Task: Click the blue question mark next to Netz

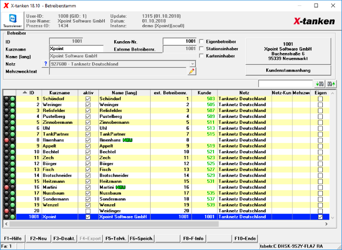Action: click(x=45, y=64)
